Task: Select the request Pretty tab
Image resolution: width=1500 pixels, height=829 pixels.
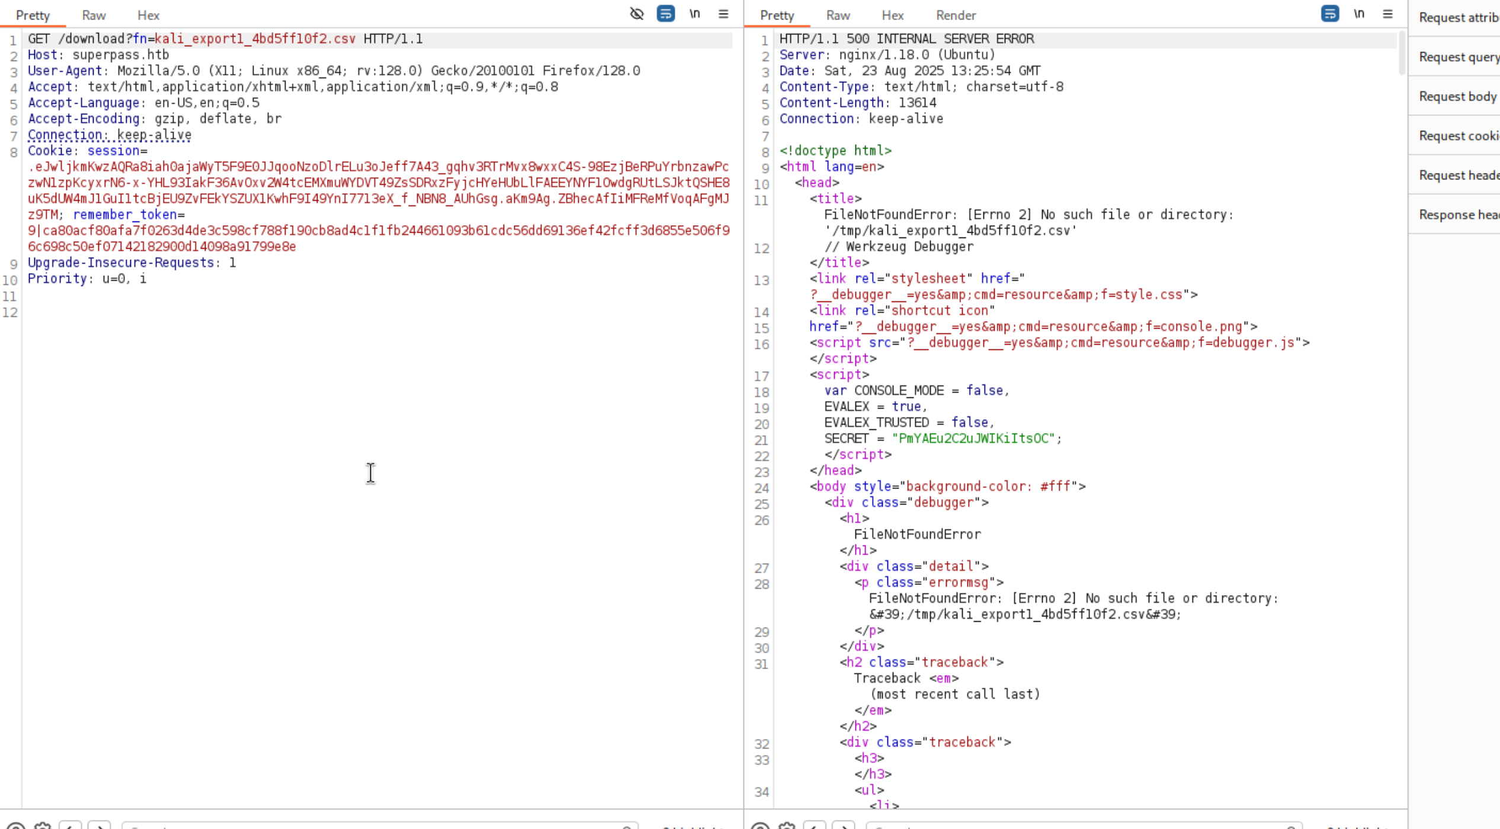Action: [33, 15]
